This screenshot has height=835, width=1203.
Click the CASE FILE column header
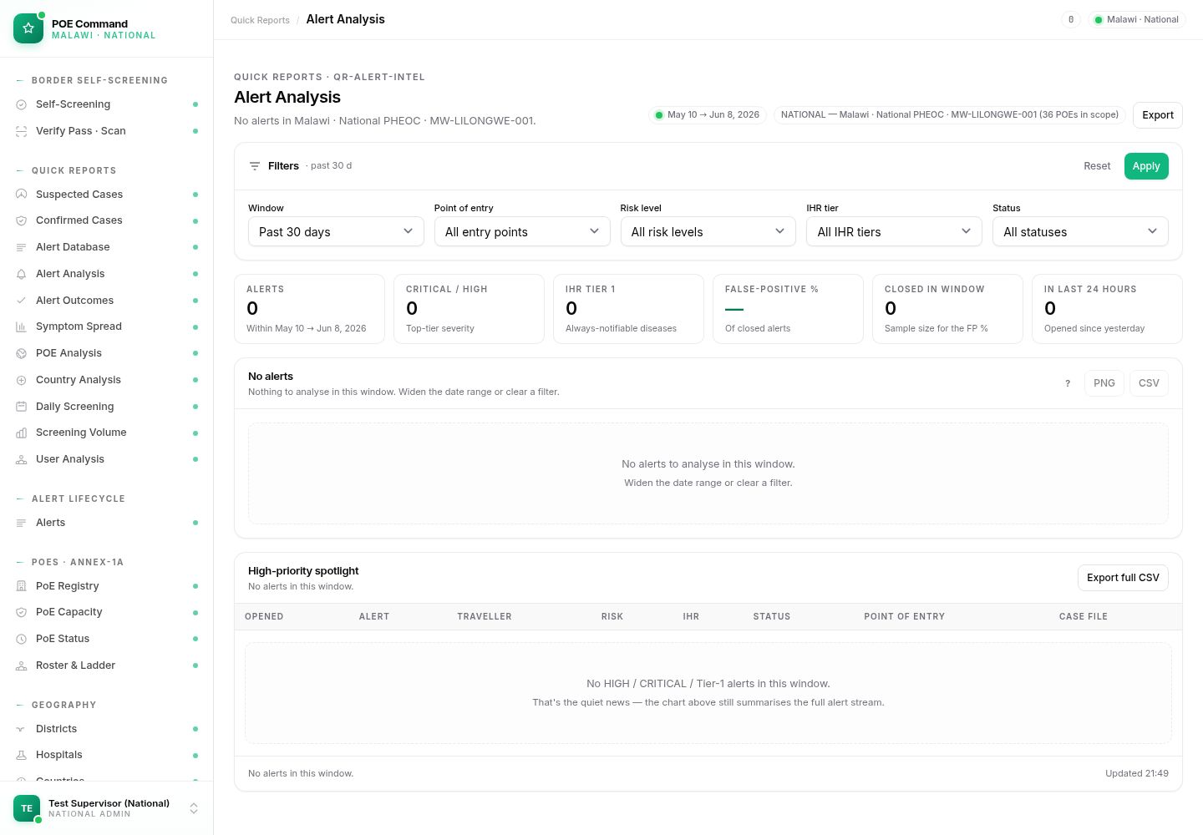1083,616
